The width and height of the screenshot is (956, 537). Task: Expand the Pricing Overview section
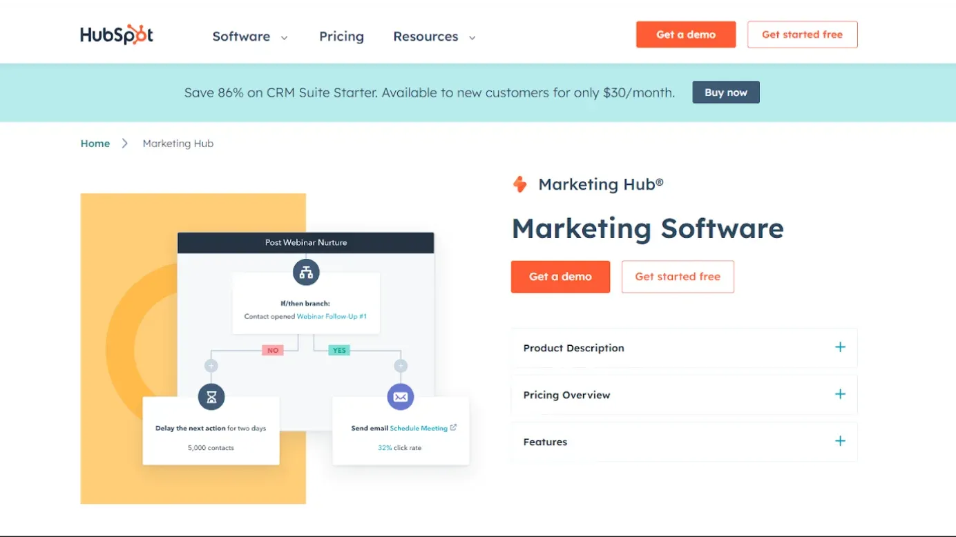pos(684,395)
